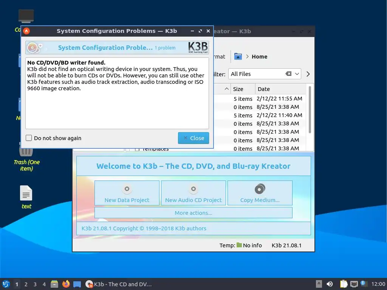Start a New Data Project
387x290 pixels.
[x=127, y=193]
